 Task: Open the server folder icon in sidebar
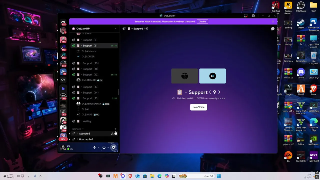(x=63, y=88)
